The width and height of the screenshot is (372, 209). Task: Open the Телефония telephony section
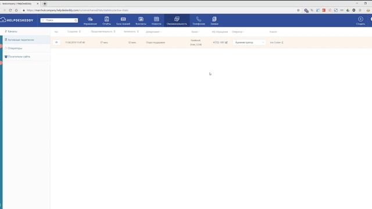click(199, 21)
